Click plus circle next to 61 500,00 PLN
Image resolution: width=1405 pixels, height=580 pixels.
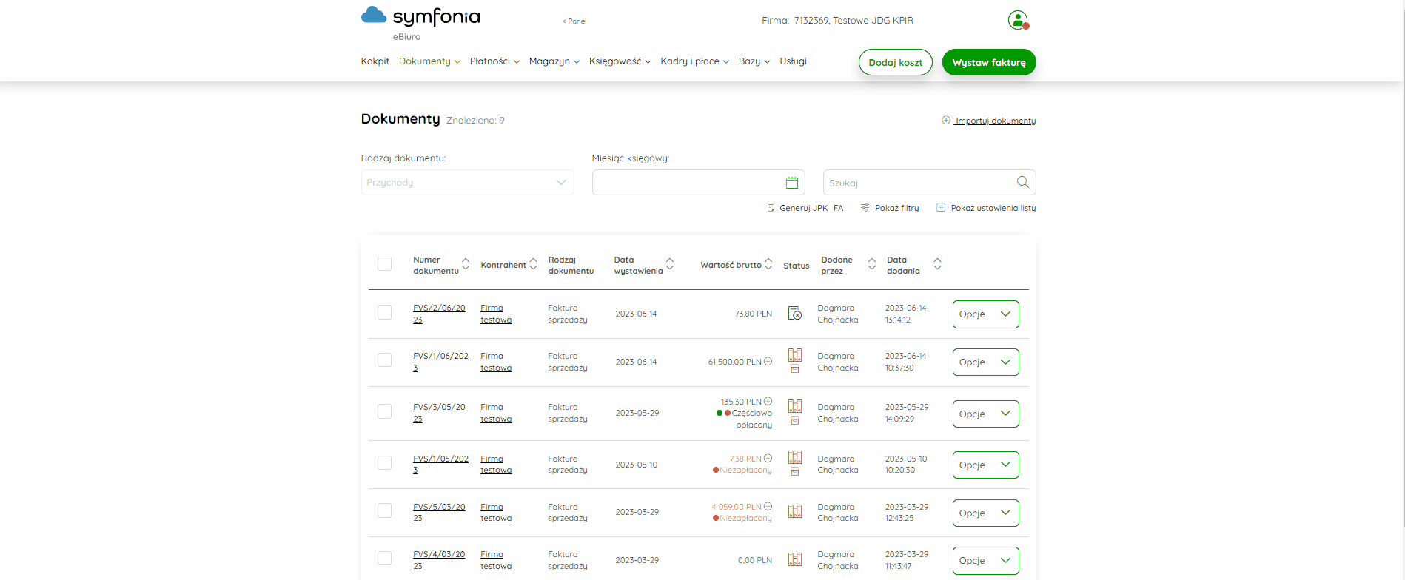768,362
